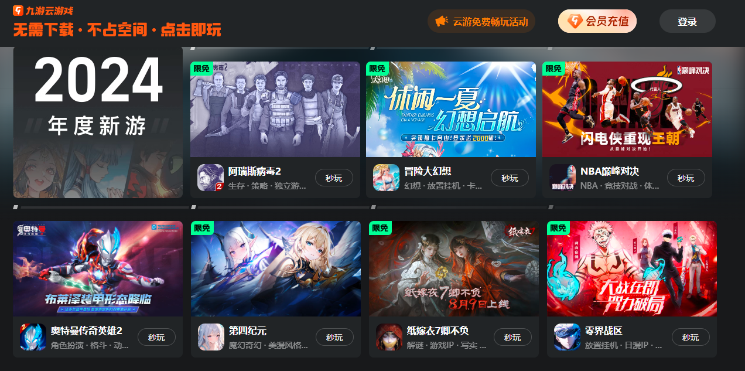Click 秒玩 for 阿瑞斯病毒2
This screenshot has width=745, height=371.
tap(334, 178)
